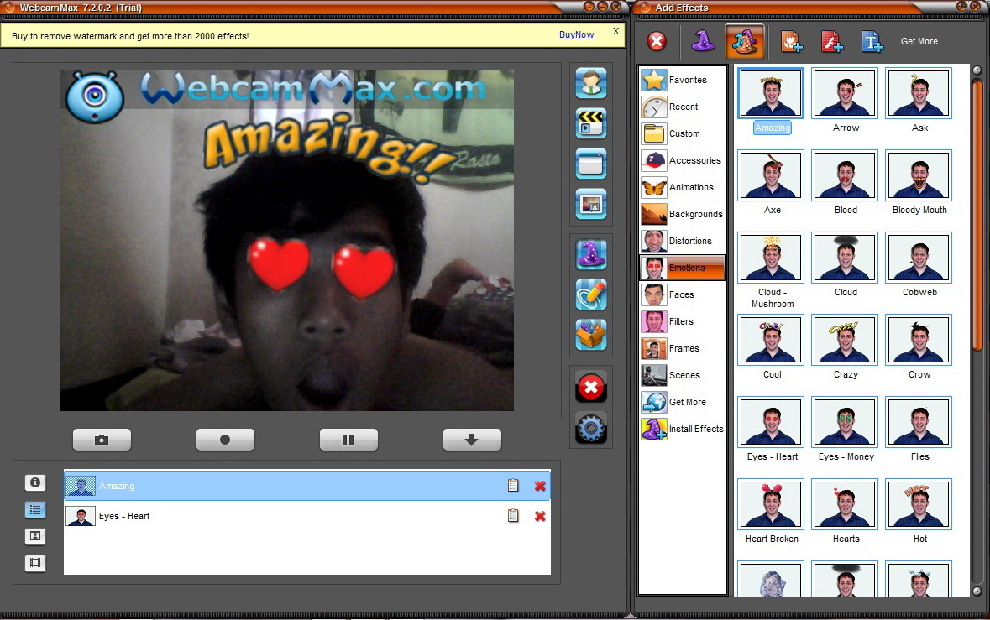Take a snapshot with the camera button
The image size is (990, 620).
tap(102, 440)
